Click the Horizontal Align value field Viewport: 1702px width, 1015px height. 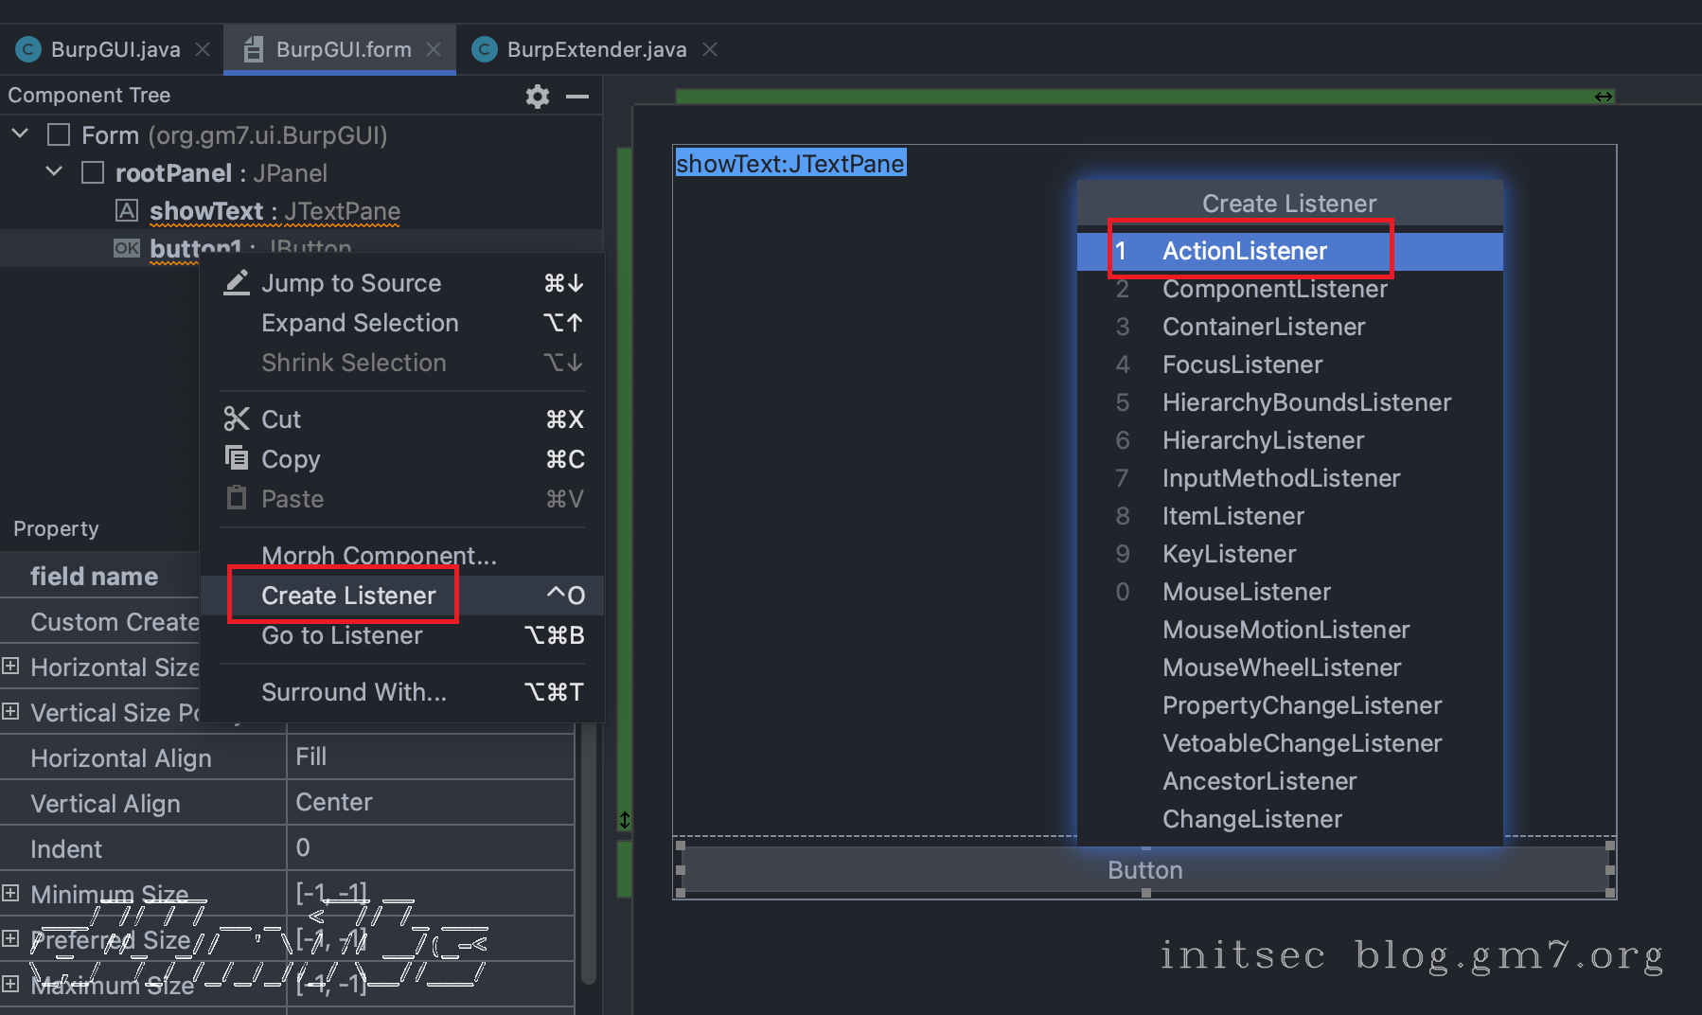coord(430,757)
